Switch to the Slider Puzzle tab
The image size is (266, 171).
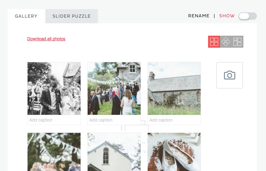point(72,16)
